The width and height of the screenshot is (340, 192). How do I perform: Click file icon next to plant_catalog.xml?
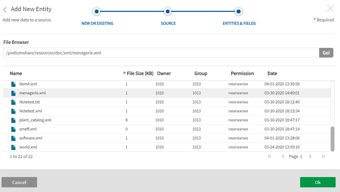coord(13,120)
